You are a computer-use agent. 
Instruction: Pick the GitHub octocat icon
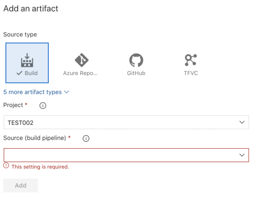[136, 60]
